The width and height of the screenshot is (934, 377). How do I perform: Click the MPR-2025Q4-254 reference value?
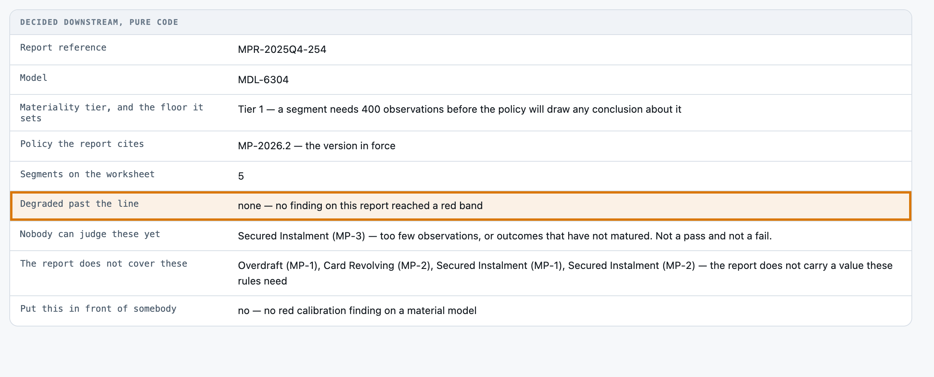tap(282, 49)
